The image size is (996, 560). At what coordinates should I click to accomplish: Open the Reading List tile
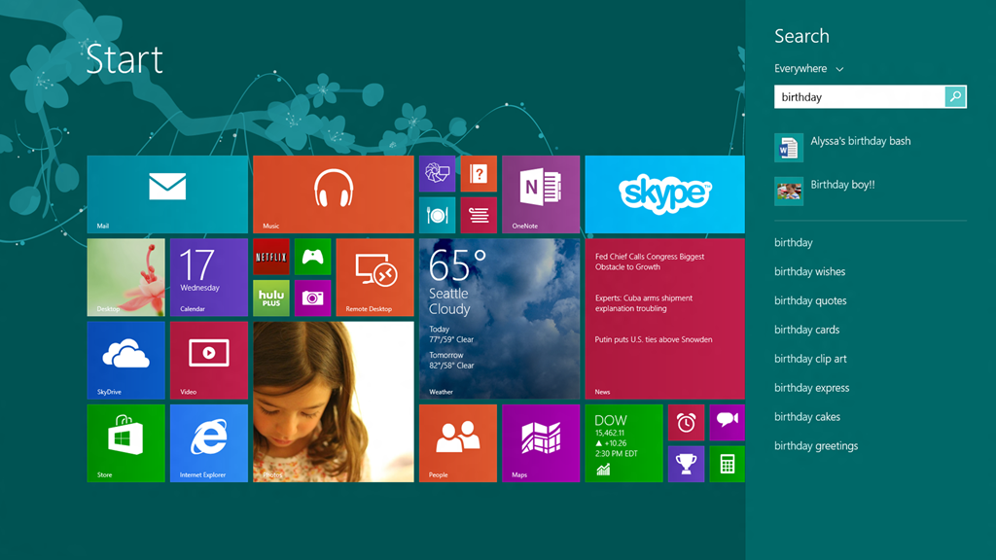479,215
